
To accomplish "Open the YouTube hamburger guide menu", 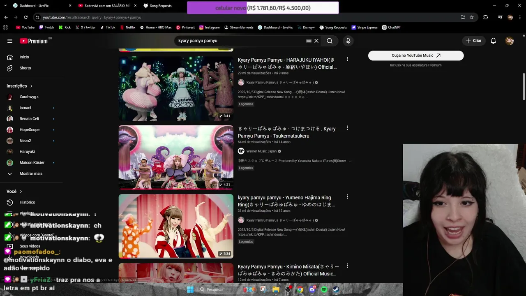I will 10,41.
